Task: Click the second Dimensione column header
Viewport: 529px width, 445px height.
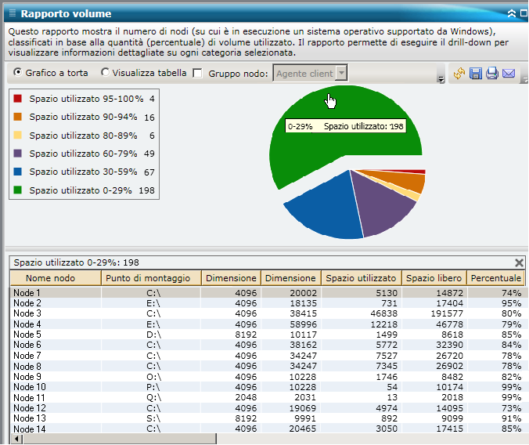Action: click(290, 278)
